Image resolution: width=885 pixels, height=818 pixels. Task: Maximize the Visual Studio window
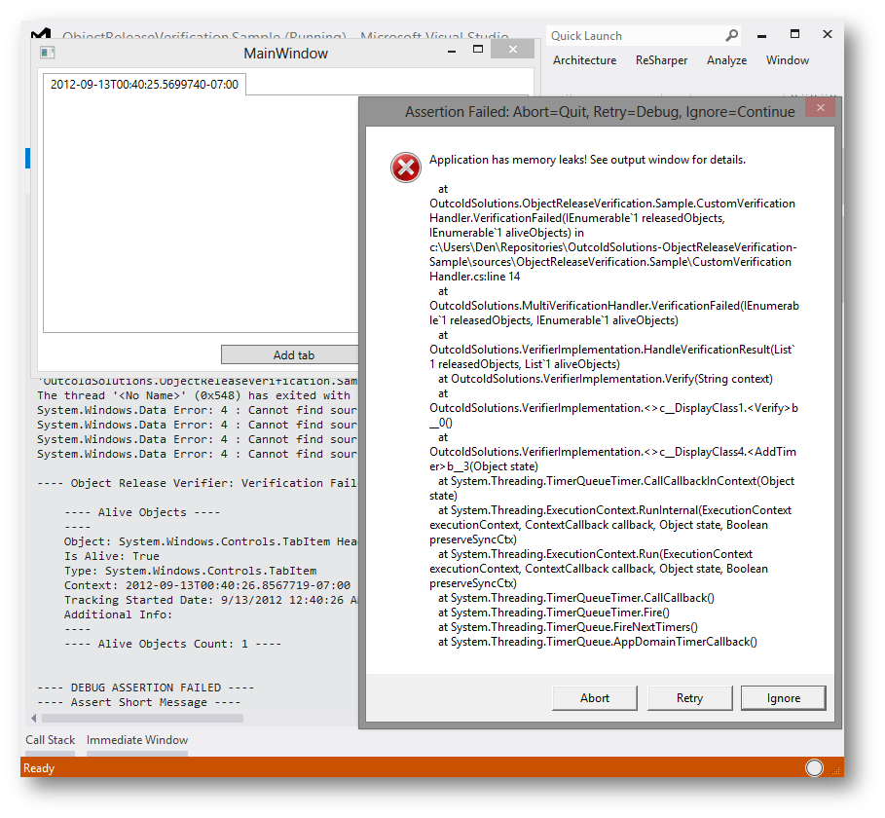[794, 34]
